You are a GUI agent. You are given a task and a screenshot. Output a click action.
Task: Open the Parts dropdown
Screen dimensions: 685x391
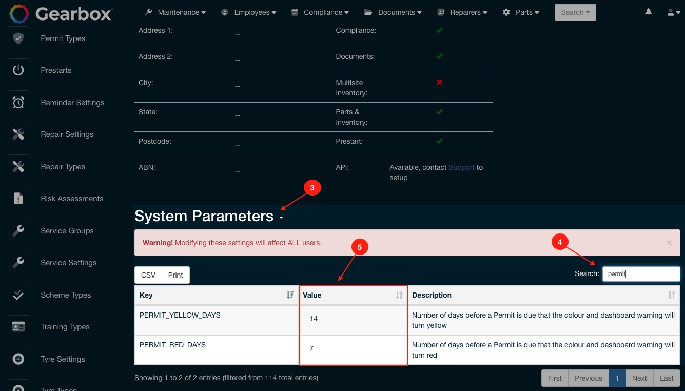[520, 12]
